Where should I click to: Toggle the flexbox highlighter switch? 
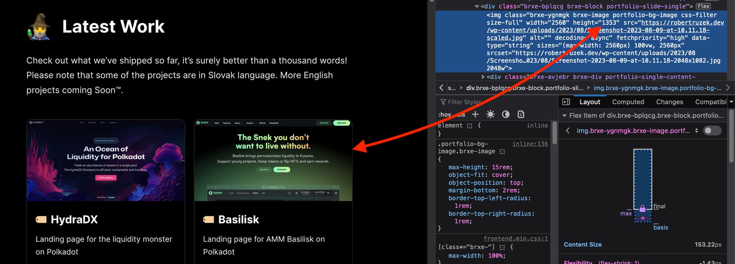pyautogui.click(x=712, y=131)
